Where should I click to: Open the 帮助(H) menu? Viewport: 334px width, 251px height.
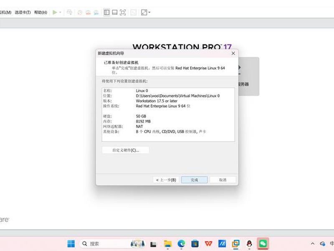40,13
